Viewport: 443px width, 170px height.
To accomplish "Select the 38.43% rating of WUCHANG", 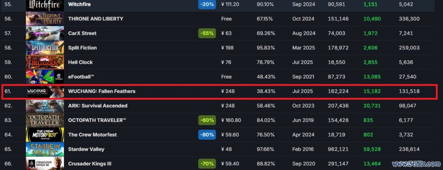I will [265, 91].
